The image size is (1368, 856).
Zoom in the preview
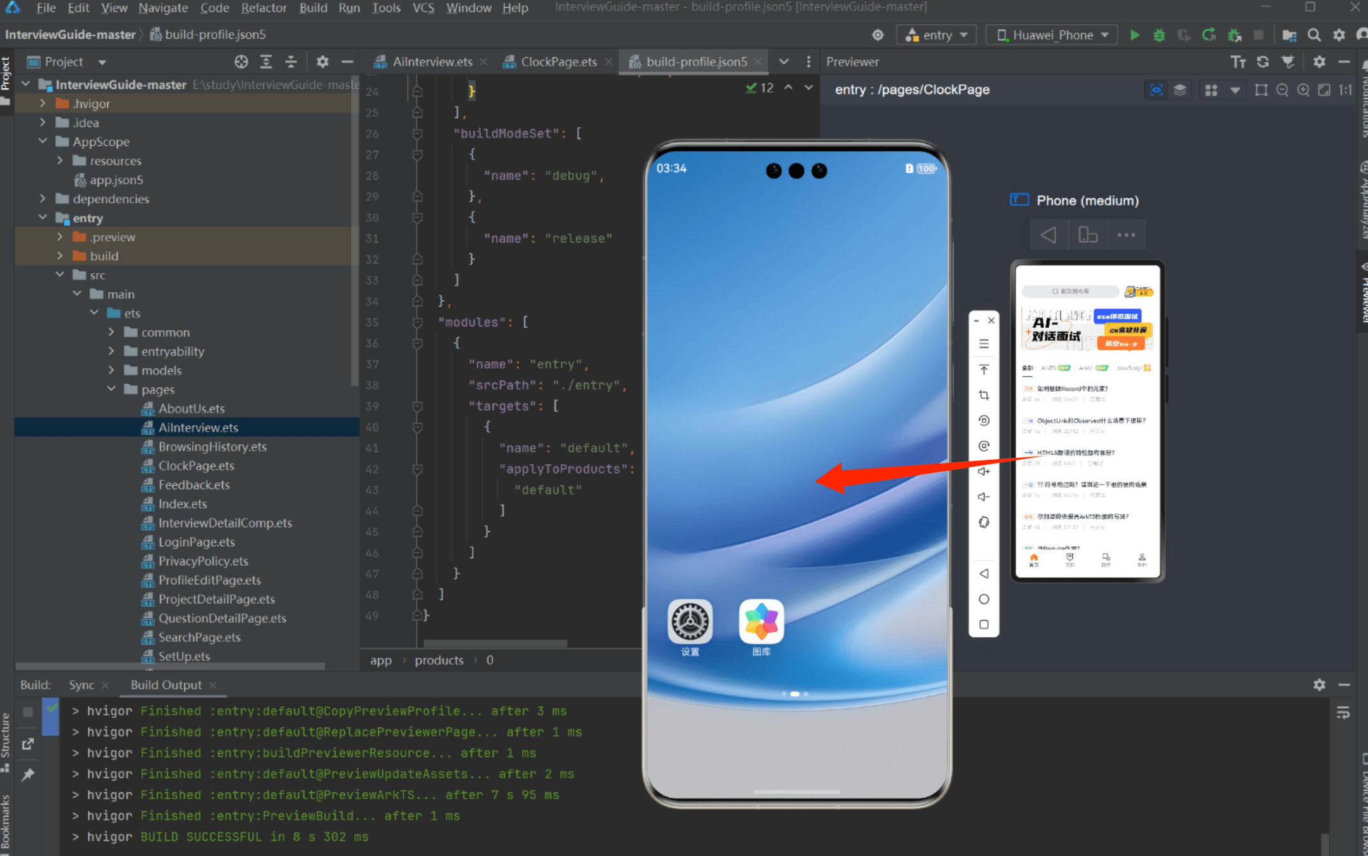tap(1303, 90)
